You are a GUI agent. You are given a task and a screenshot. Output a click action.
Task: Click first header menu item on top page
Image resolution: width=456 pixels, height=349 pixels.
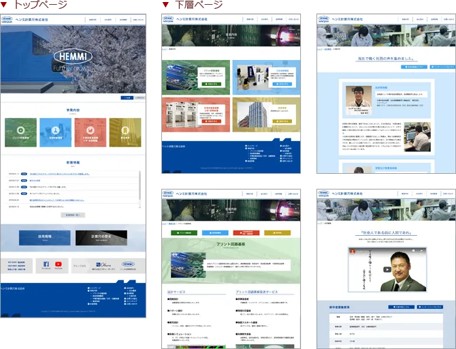pyautogui.click(x=93, y=20)
